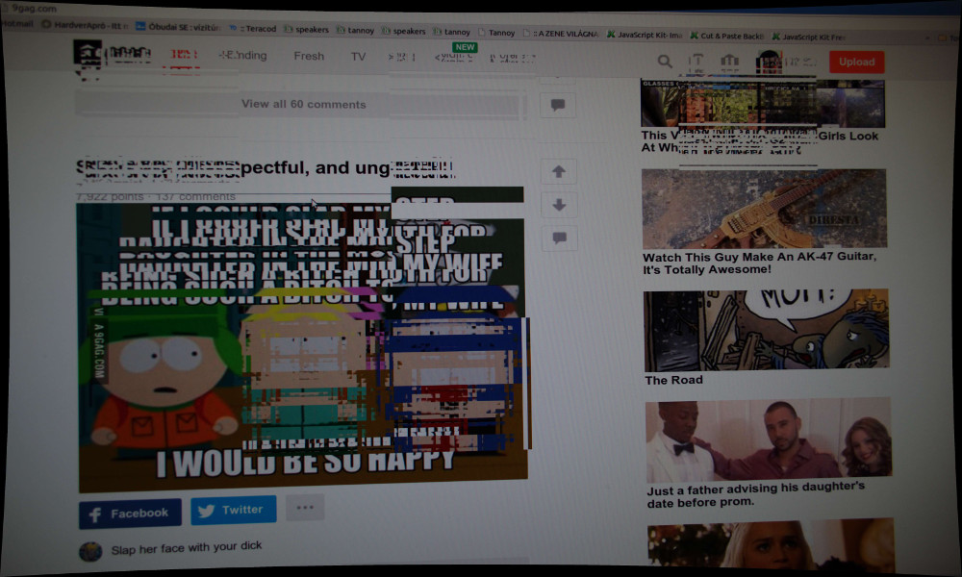Click the 9gag.com browser tab title
This screenshot has height=577, width=962.
[35, 9]
